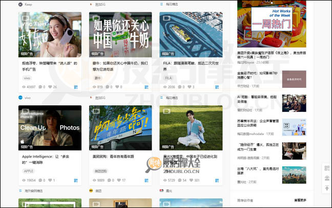Open the sidebar article with the handshake photo
Image resolution: width=332 pixels, height=208 pixels.
[x=258, y=147]
